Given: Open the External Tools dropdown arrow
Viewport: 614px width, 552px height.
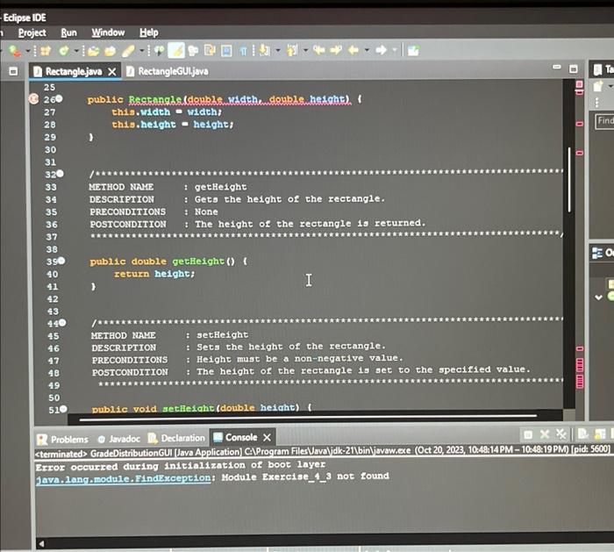Looking at the screenshot, I should [28, 51].
